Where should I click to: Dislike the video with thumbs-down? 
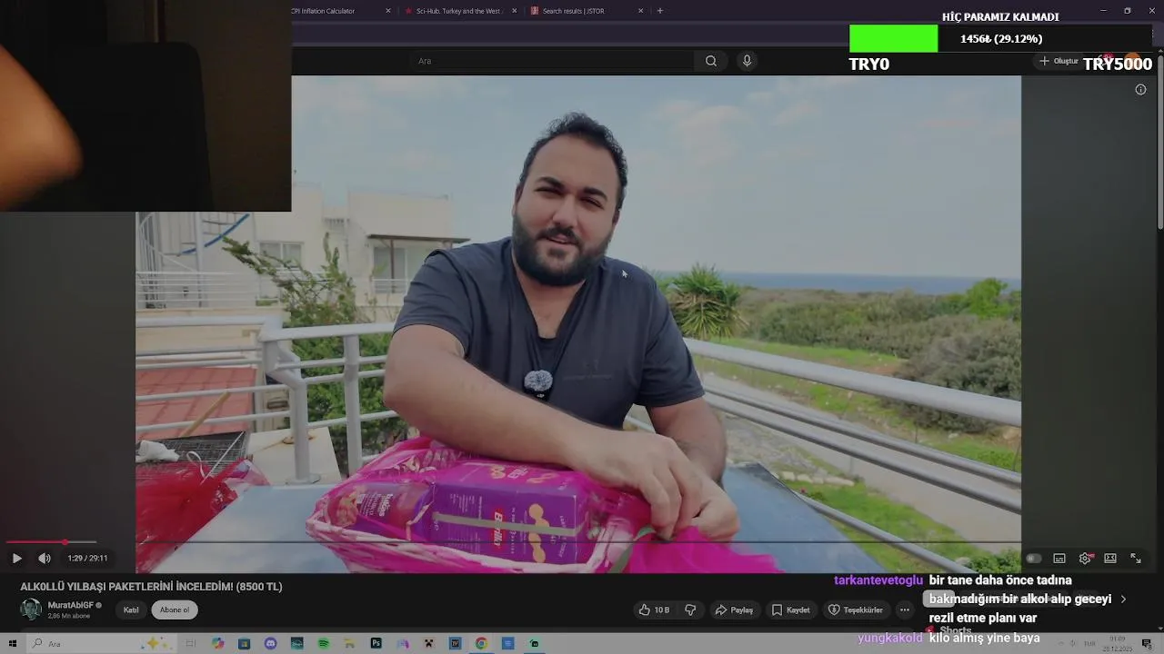tap(690, 609)
